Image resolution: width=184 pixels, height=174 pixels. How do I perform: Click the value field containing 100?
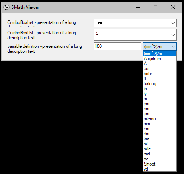(117, 46)
